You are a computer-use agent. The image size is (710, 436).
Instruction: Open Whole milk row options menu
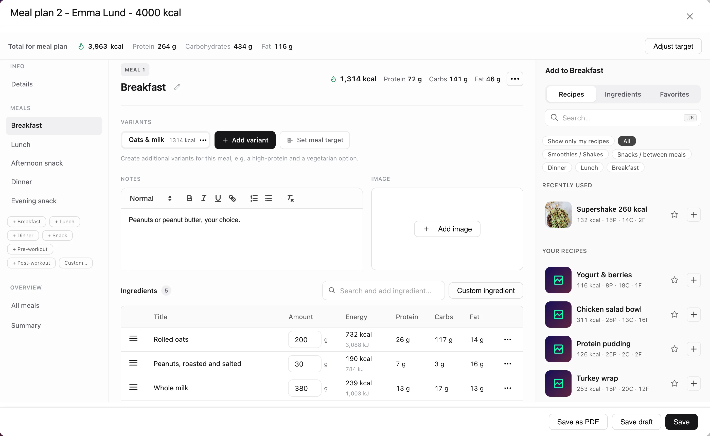point(508,388)
